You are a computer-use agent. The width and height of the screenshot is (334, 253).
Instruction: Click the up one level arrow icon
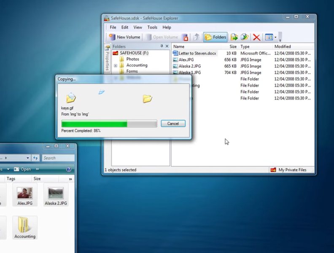pos(196,37)
